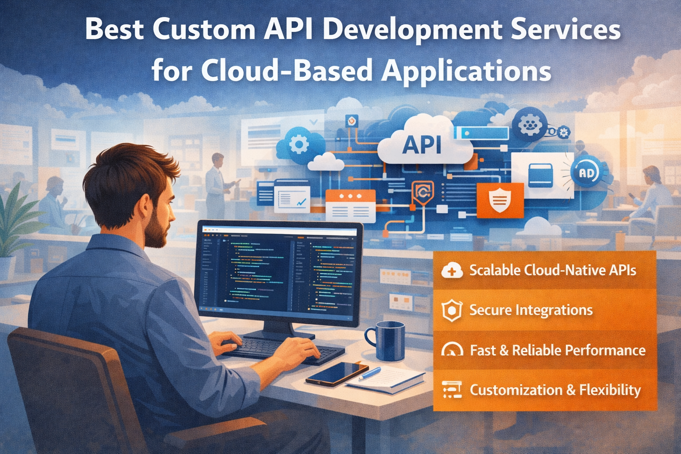Screen dimensions: 681x454
Task: Click the headline Best Custom API Development Services
Action: (x=352, y=30)
